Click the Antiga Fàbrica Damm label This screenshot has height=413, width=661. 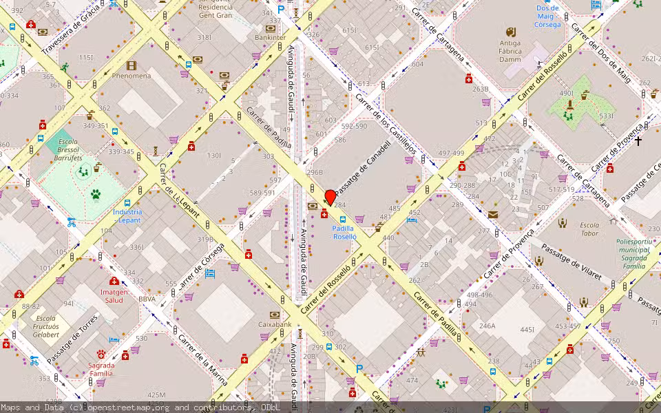pos(510,52)
